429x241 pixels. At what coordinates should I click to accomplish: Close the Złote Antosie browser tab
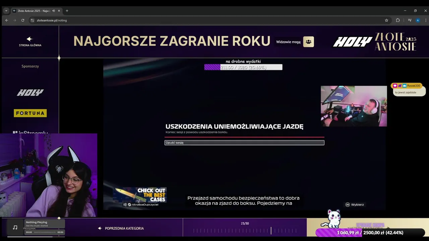[x=59, y=11]
